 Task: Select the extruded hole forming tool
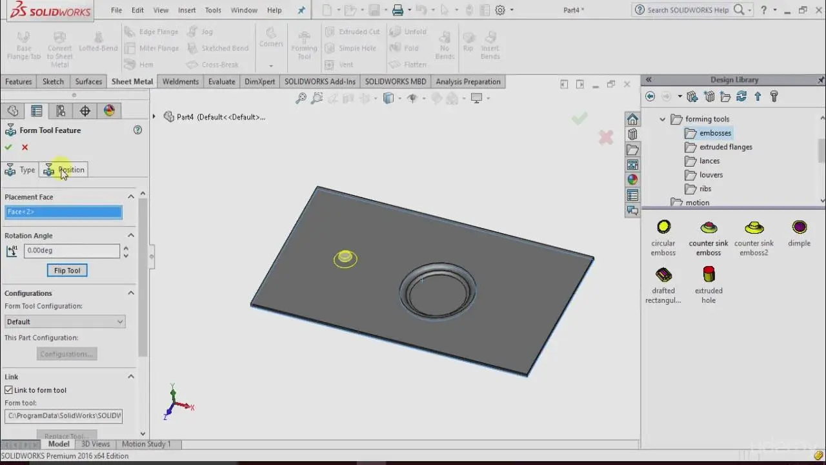pyautogui.click(x=709, y=285)
